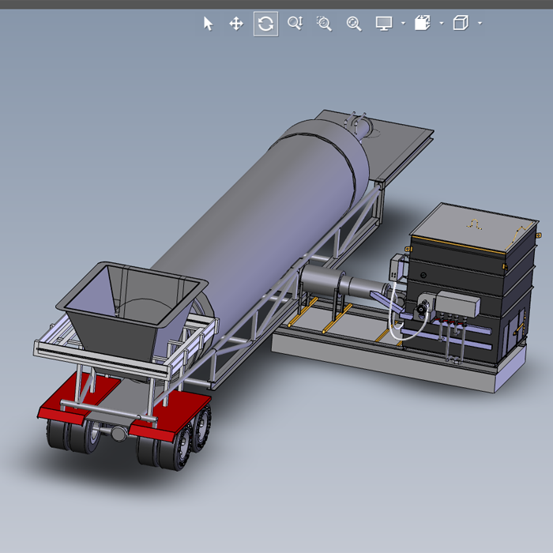Select the arrow pointer tool
Viewport: 553px width, 553px height.
(208, 24)
